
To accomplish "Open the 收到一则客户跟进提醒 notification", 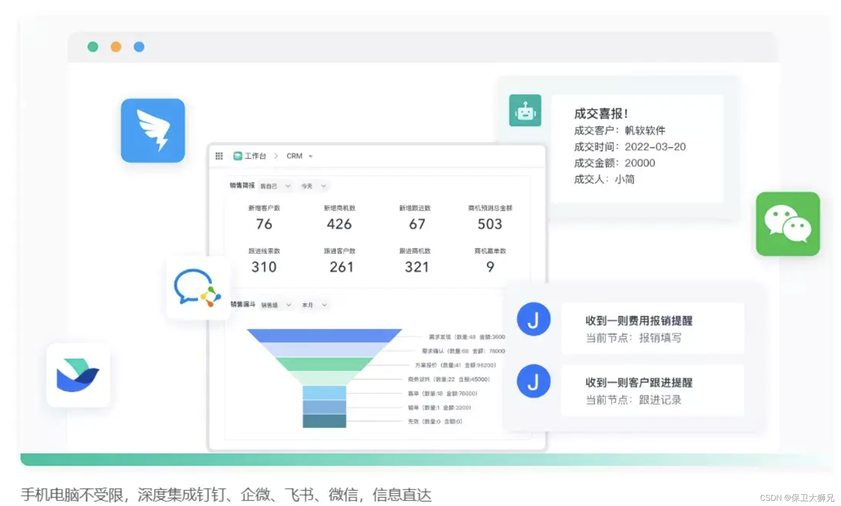I will point(652,391).
